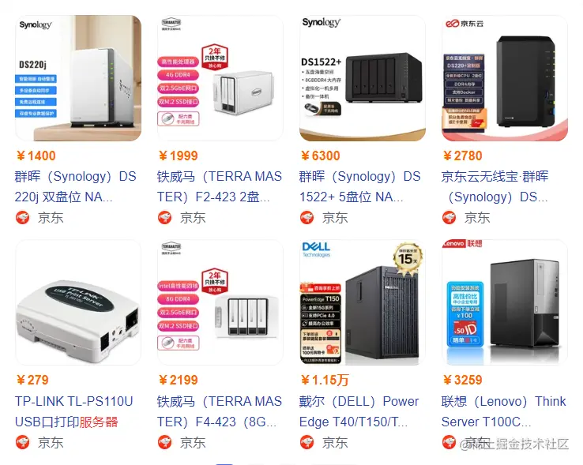Click the ¥6300 price of DS1522+
This screenshot has width=583, height=465.
[320, 156]
